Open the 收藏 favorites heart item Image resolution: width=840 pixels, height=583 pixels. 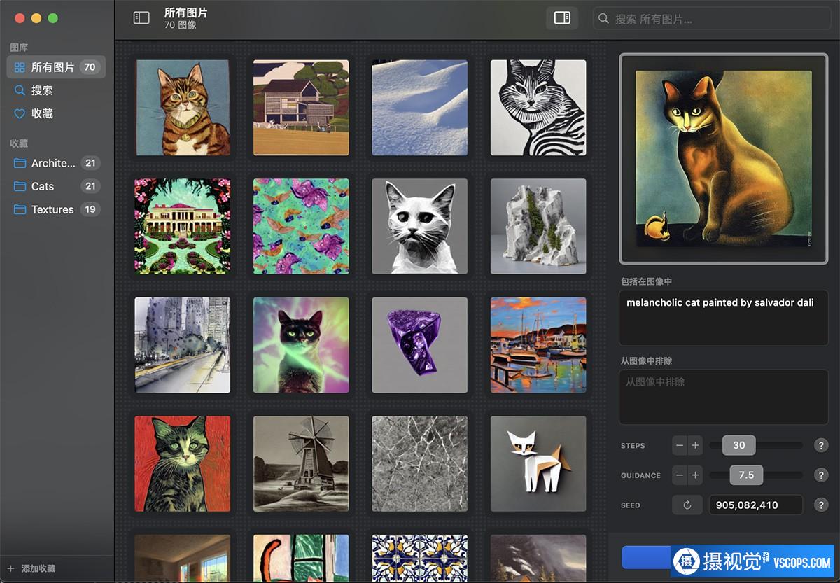pyautogui.click(x=42, y=113)
